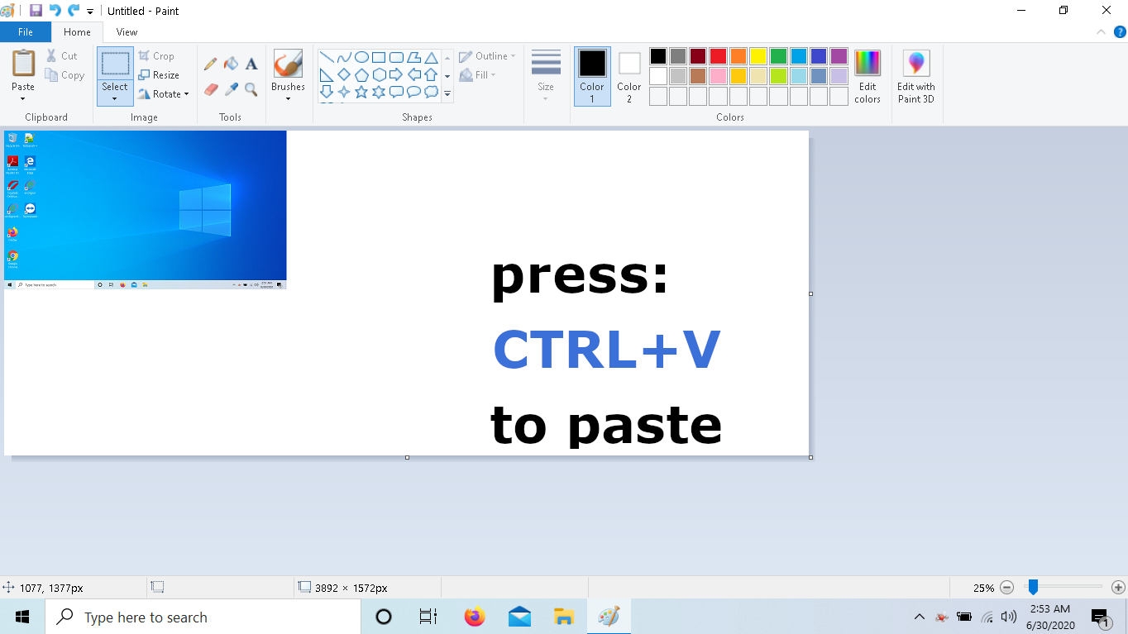Screen dimensions: 1128x634
Task: Open Edit colors dialog
Action: click(x=867, y=77)
